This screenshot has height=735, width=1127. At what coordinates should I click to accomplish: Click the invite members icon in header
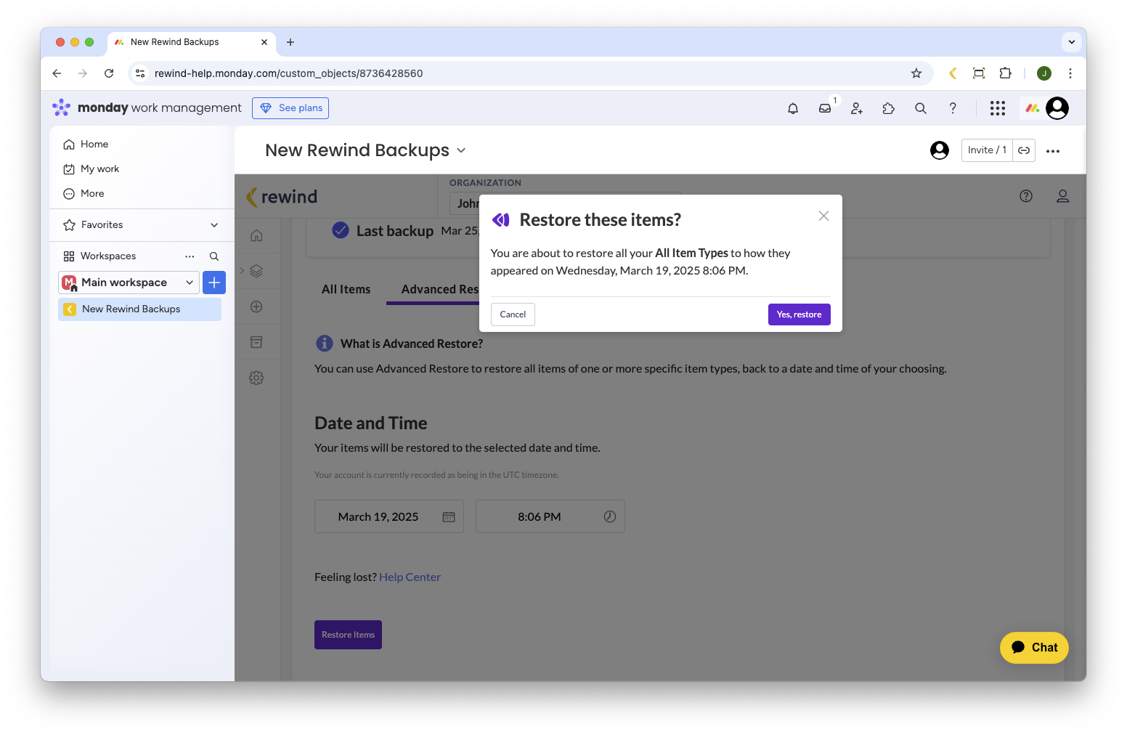pyautogui.click(x=857, y=108)
